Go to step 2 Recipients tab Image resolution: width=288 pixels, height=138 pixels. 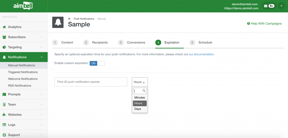[x=96, y=43]
